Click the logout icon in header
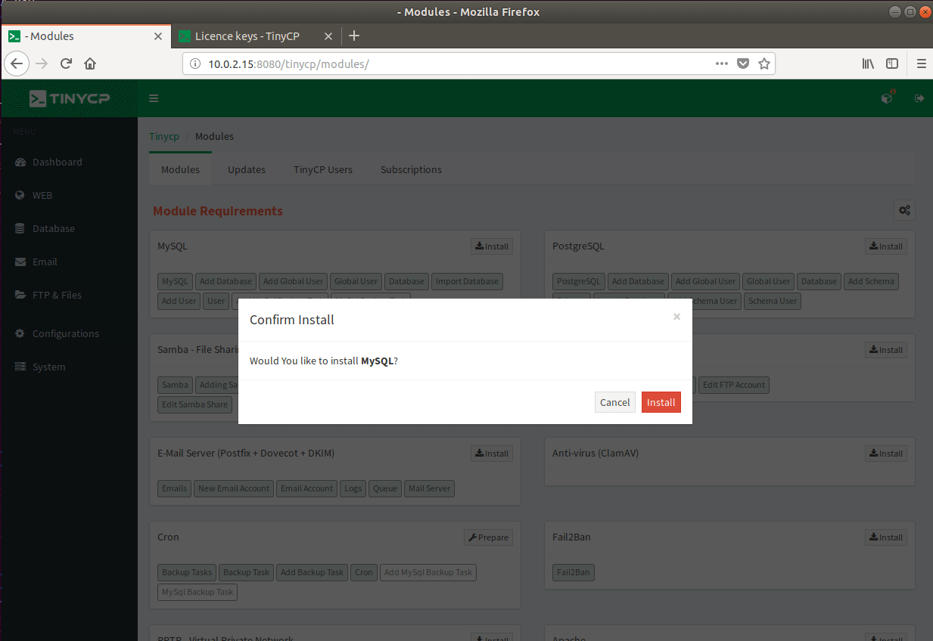The image size is (933, 641). (919, 98)
